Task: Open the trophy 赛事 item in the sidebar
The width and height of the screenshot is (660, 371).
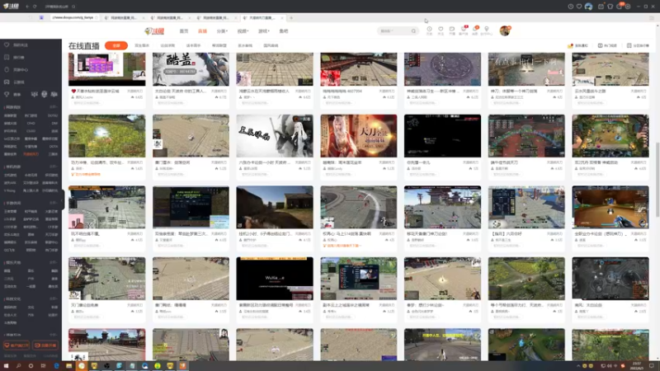Action: click(x=12, y=94)
